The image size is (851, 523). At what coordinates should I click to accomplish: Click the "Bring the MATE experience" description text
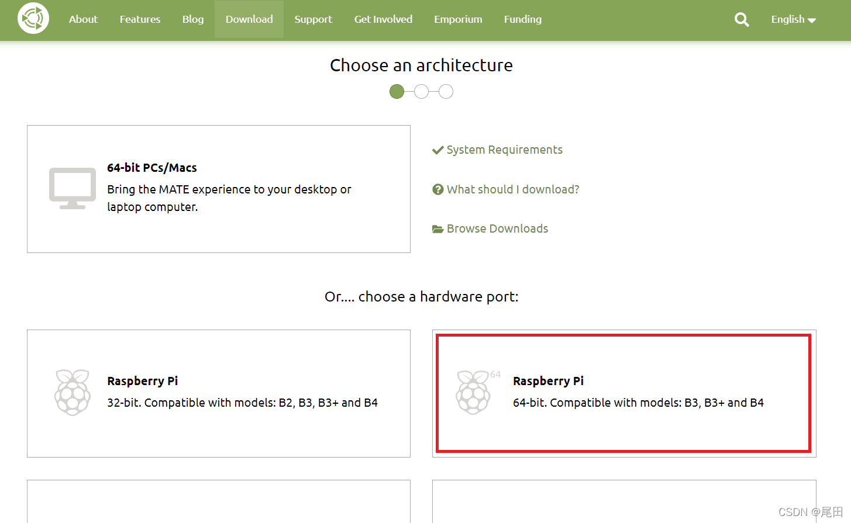[x=229, y=198]
